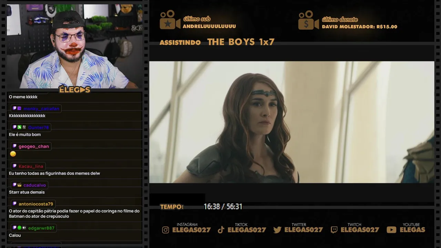Click the Twitter bird icon
The width and height of the screenshot is (441, 248).
(x=277, y=230)
